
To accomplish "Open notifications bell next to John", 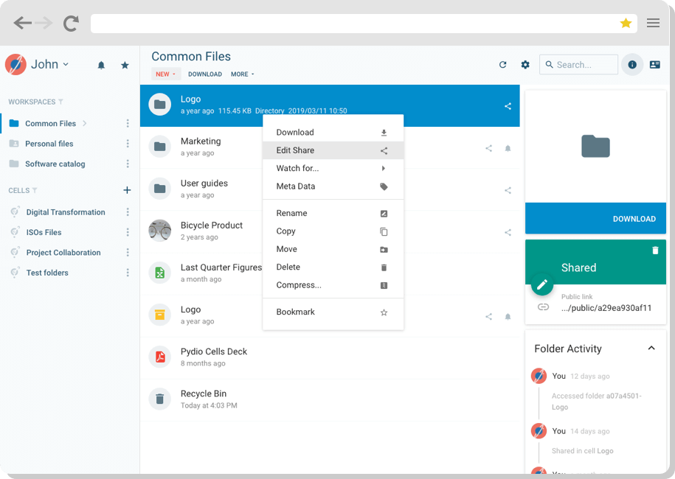I will 101,65.
